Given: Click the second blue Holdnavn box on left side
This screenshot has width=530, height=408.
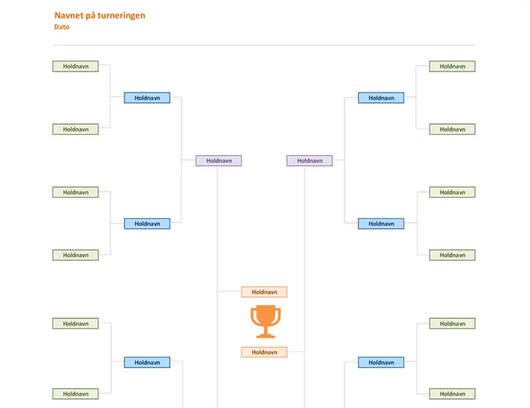Looking at the screenshot, I should [147, 224].
